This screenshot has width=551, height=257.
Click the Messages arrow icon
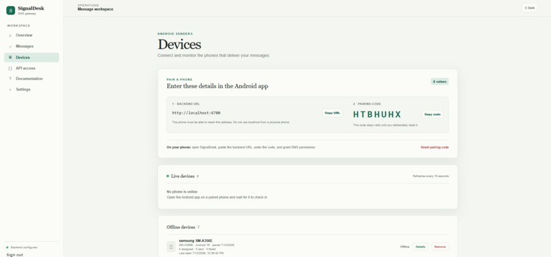click(10, 46)
